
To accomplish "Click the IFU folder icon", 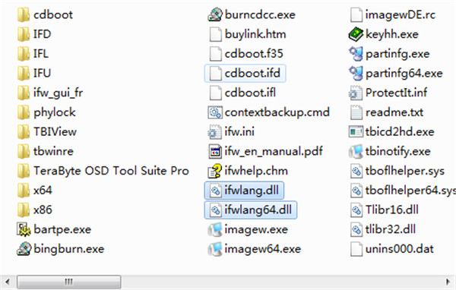I will click(24, 73).
